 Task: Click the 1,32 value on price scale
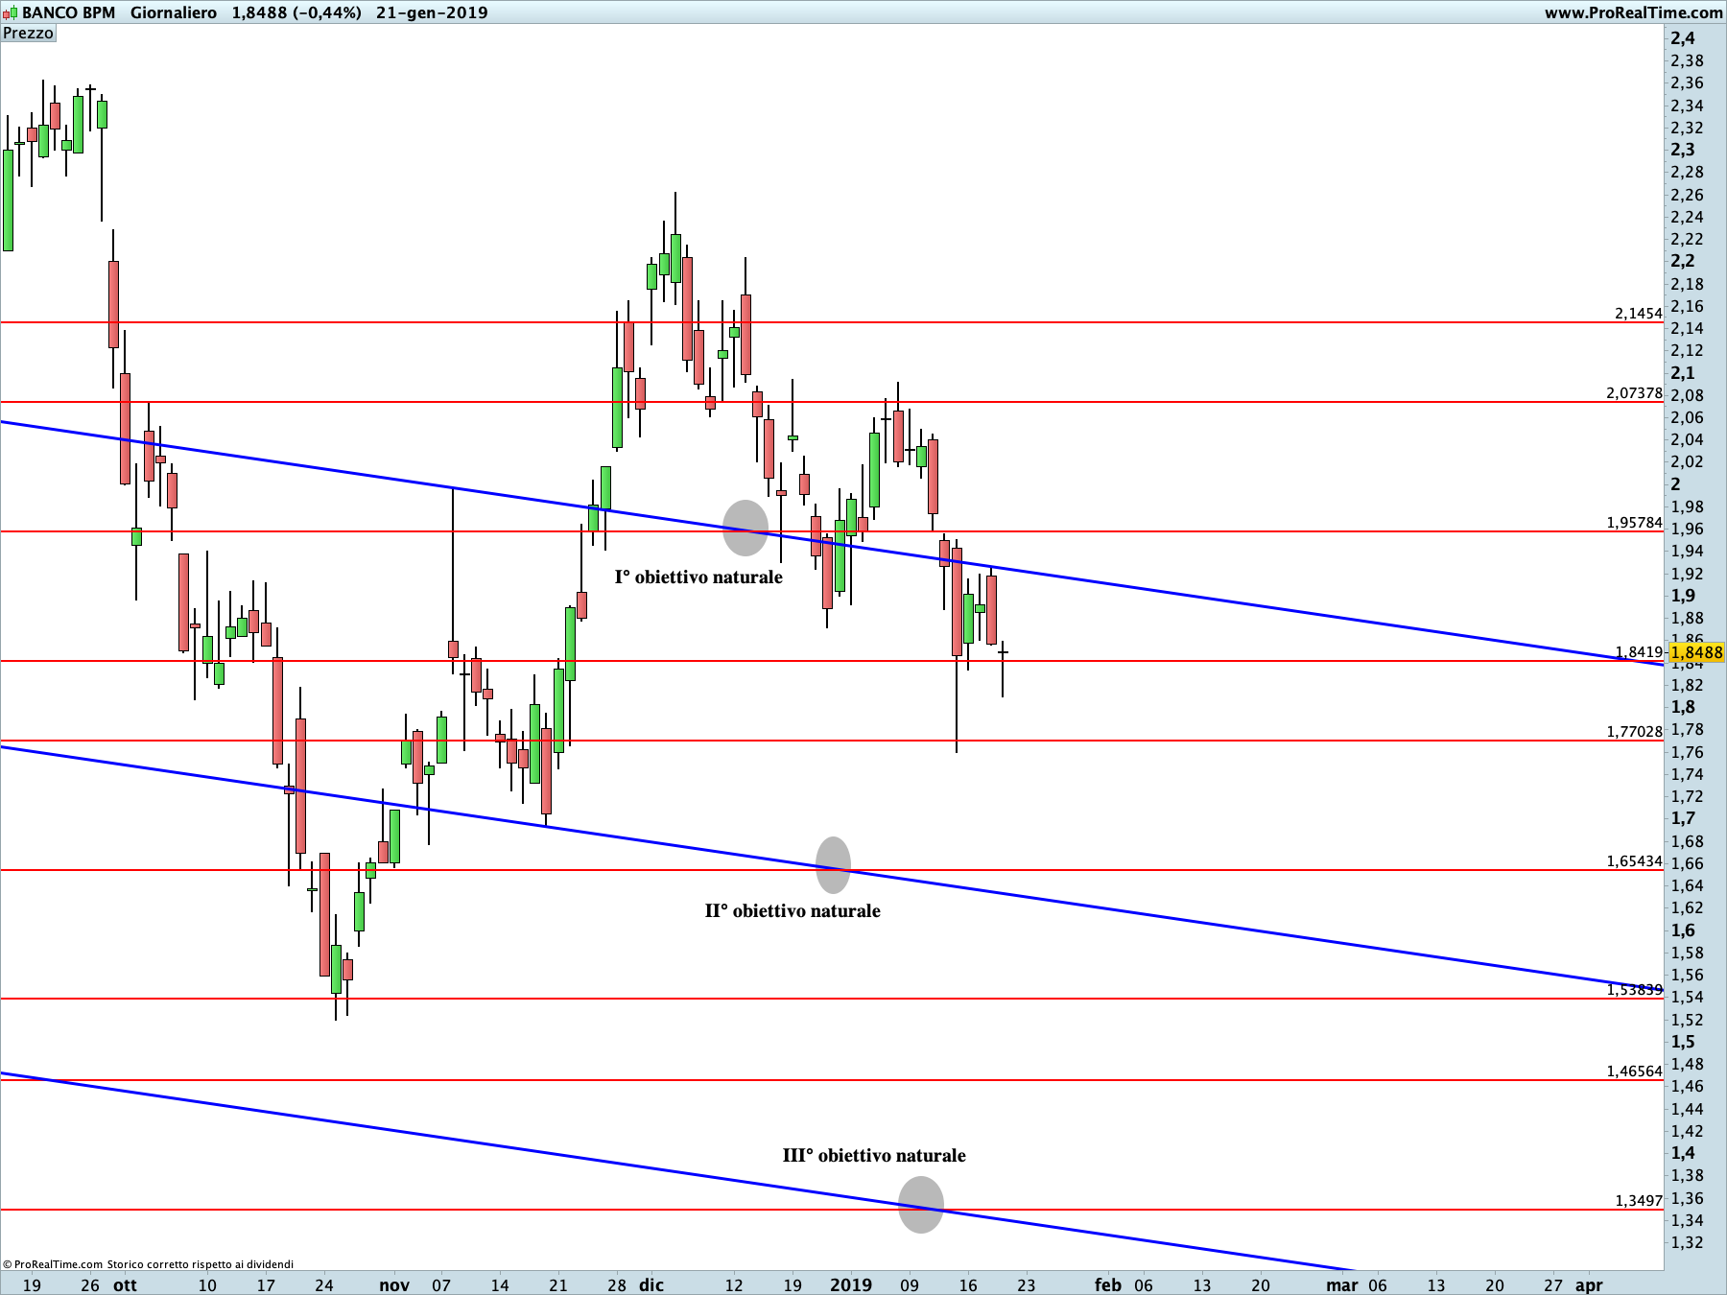click(x=1688, y=1243)
